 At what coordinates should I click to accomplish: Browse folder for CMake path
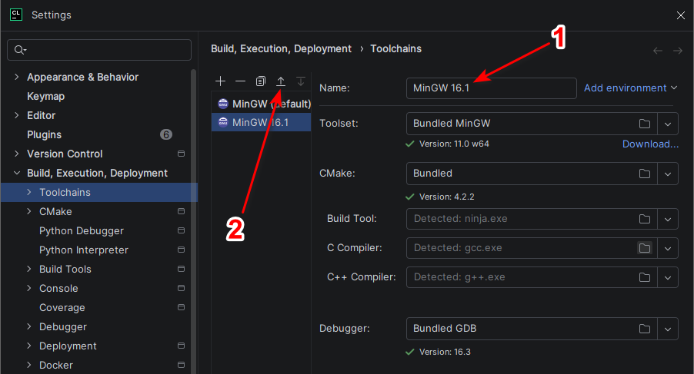point(645,174)
